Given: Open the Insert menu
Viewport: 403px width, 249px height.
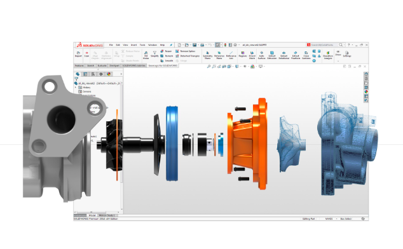Looking at the screenshot, I should (133, 45).
